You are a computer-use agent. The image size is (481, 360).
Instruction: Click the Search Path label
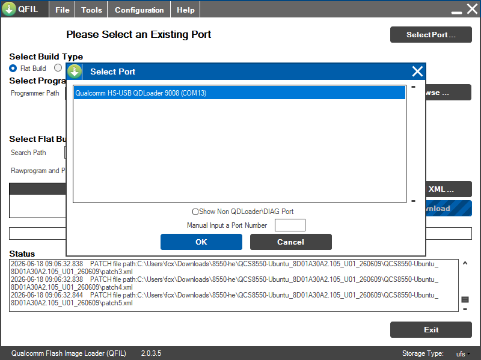point(28,153)
